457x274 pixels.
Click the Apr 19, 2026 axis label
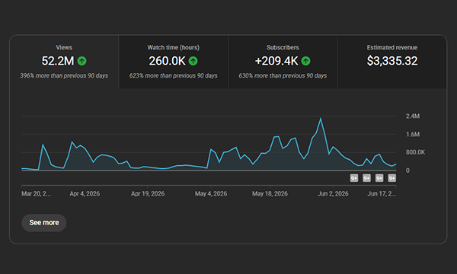click(x=148, y=193)
